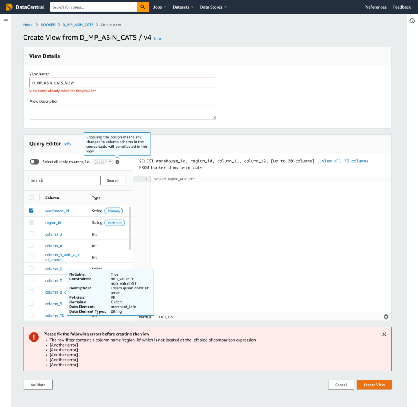Dismiss the error alert with the X icon
This screenshot has height=407, width=418.
pos(384,334)
